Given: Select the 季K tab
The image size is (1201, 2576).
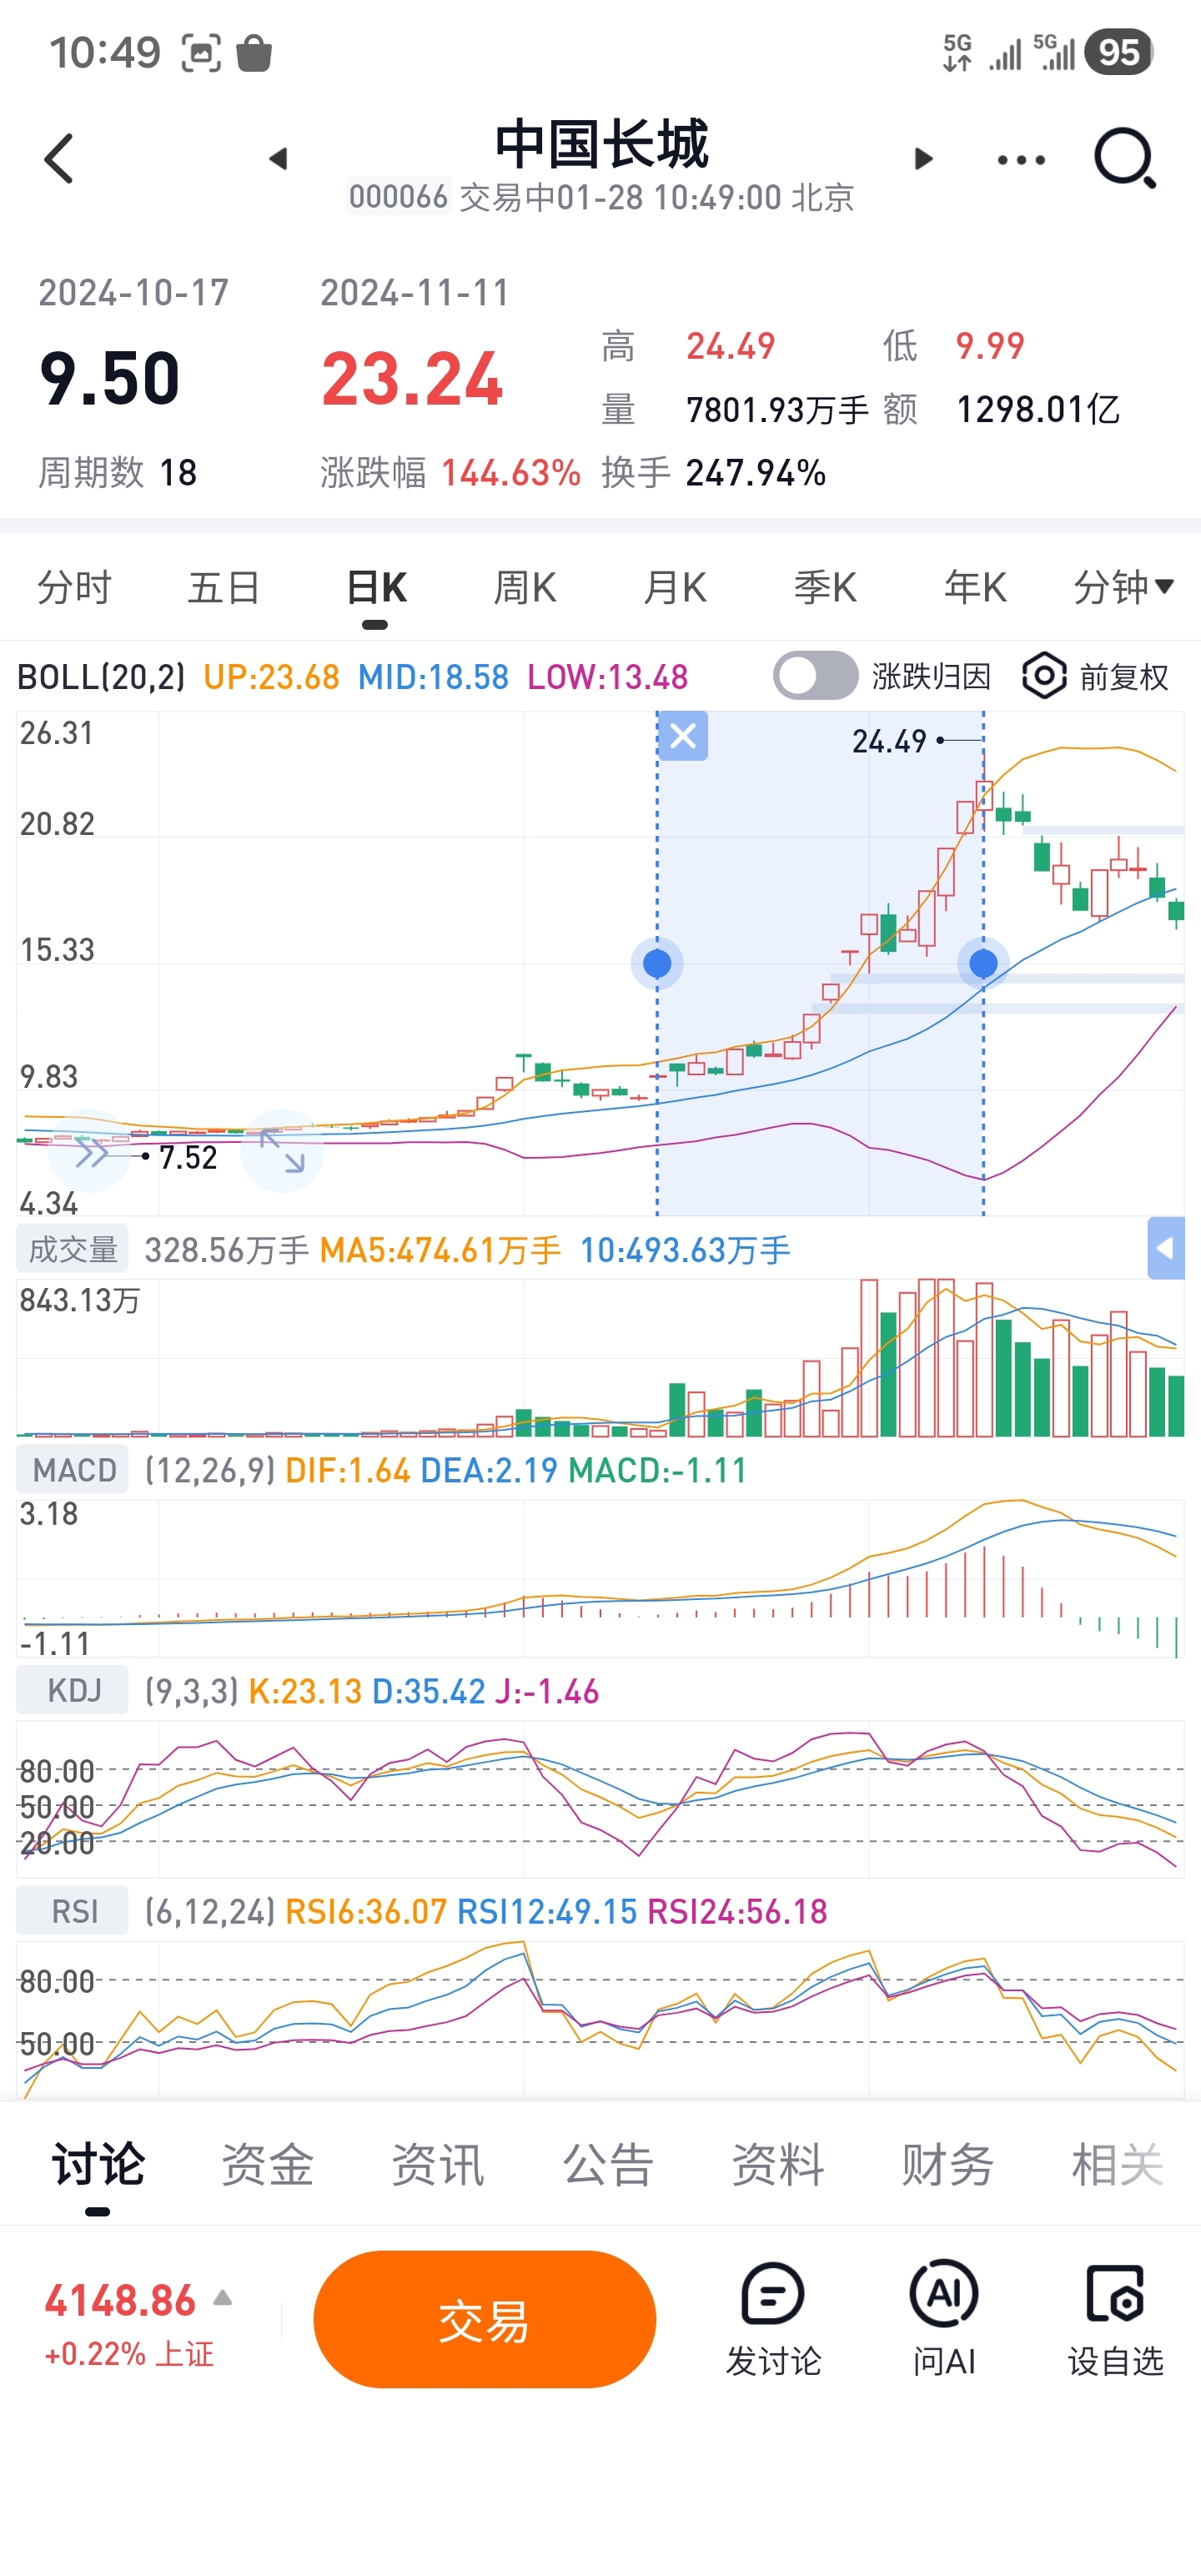Looking at the screenshot, I should pyautogui.click(x=825, y=587).
